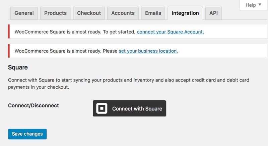Screen dimensions: 268x146
Task: Go to the Checkout tab
Action: [x=89, y=13]
